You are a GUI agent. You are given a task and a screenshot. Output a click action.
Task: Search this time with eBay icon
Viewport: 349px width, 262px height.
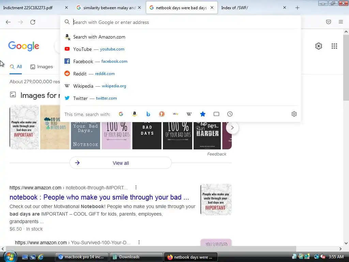[x=176, y=114]
